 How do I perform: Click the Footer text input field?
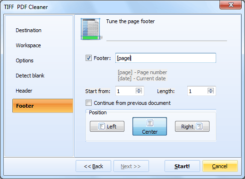click(x=166, y=58)
